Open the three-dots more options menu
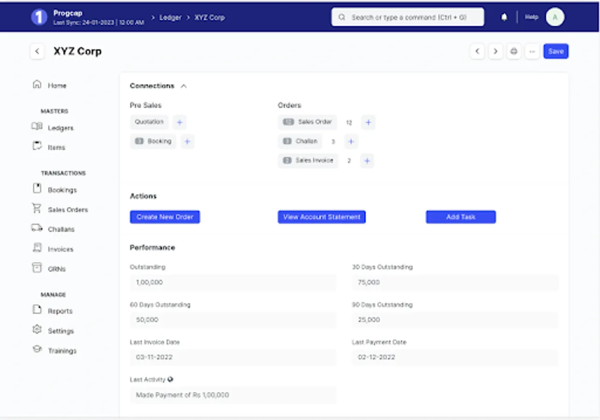 coord(532,51)
